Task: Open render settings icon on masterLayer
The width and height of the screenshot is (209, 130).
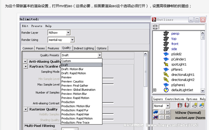Action: tap(168, 117)
